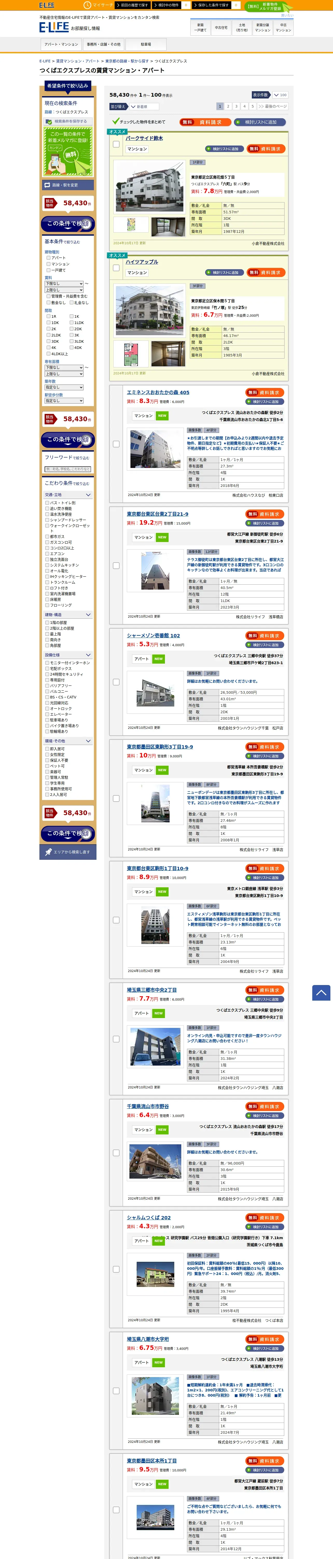333x1559 pixels.
Task: Go to results page 2
Action: (x=228, y=106)
